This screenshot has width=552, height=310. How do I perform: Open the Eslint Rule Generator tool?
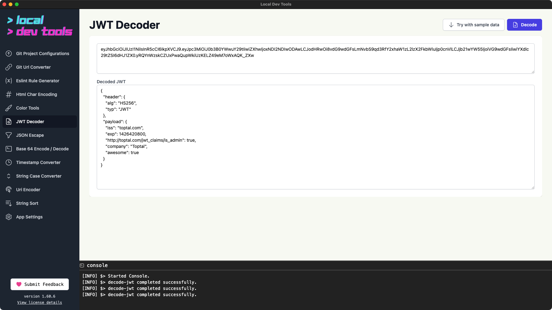38,81
